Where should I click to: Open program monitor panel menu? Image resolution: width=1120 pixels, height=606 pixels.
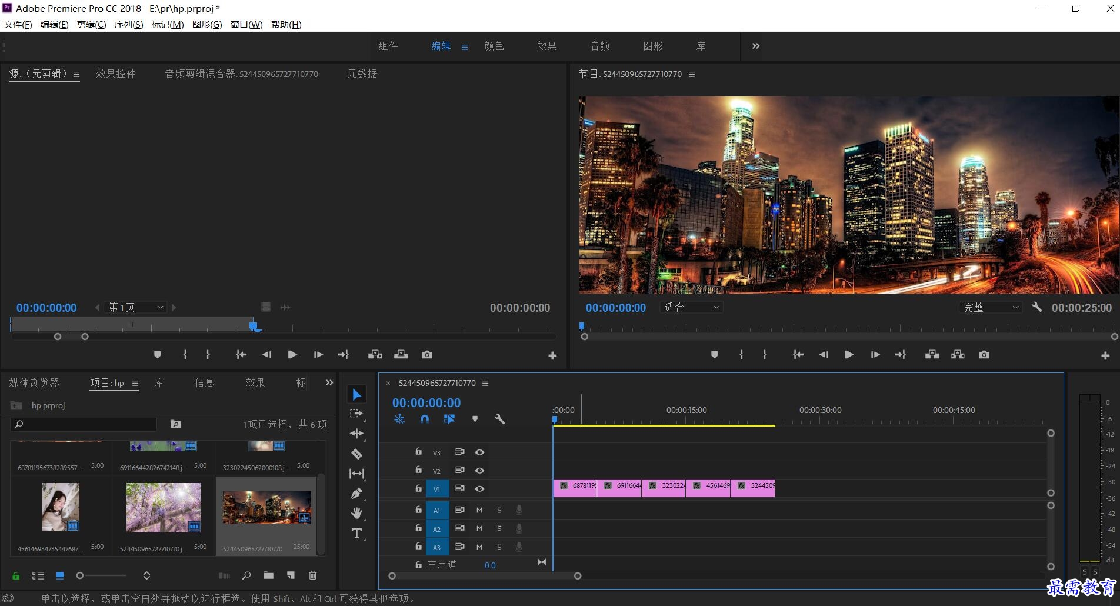pyautogui.click(x=692, y=74)
